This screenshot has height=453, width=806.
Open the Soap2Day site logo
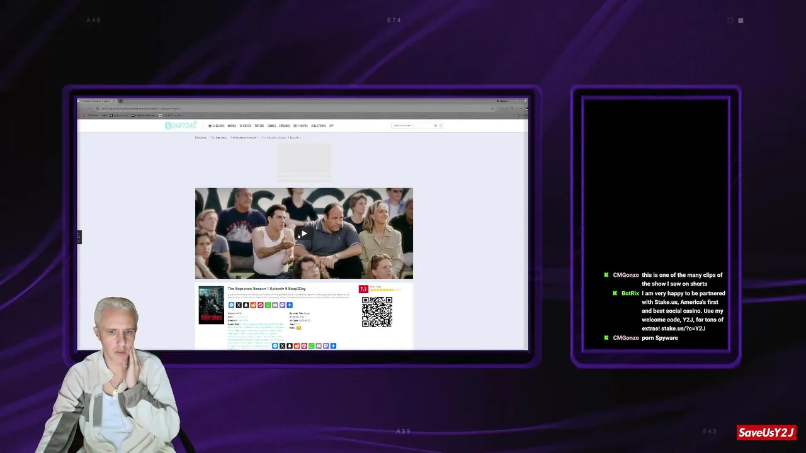pyautogui.click(x=181, y=125)
